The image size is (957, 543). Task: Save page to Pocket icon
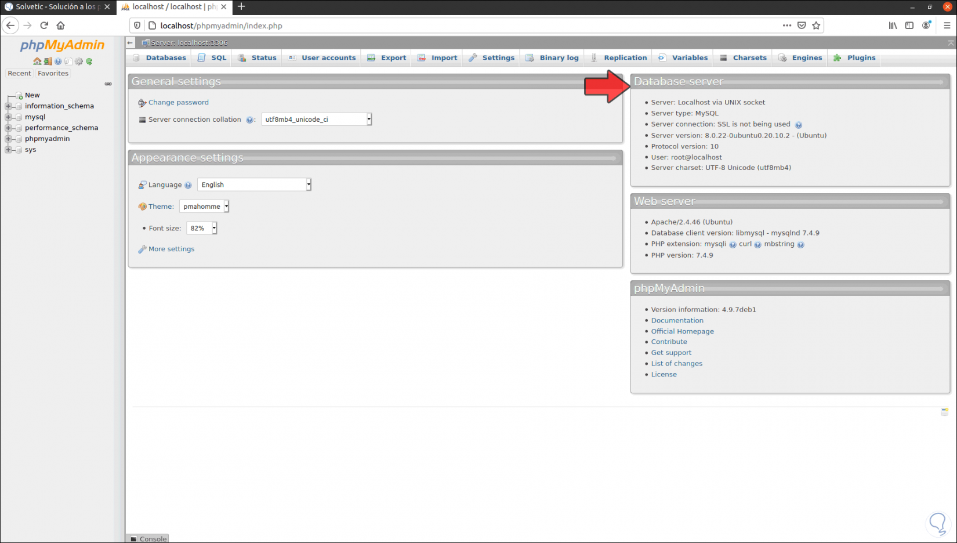pyautogui.click(x=802, y=26)
